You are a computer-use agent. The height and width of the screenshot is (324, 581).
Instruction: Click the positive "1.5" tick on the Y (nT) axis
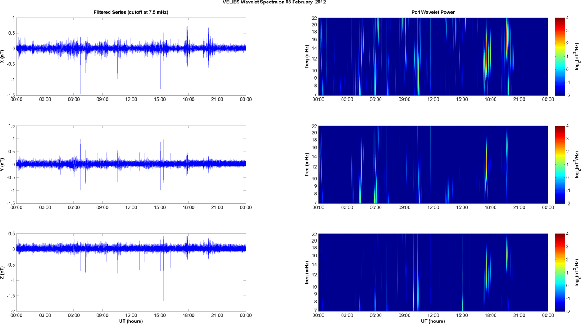click(12, 126)
